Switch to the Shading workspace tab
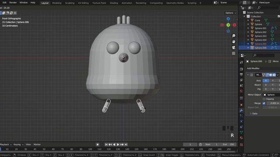This screenshot has width=280, height=157. (x=114, y=3)
